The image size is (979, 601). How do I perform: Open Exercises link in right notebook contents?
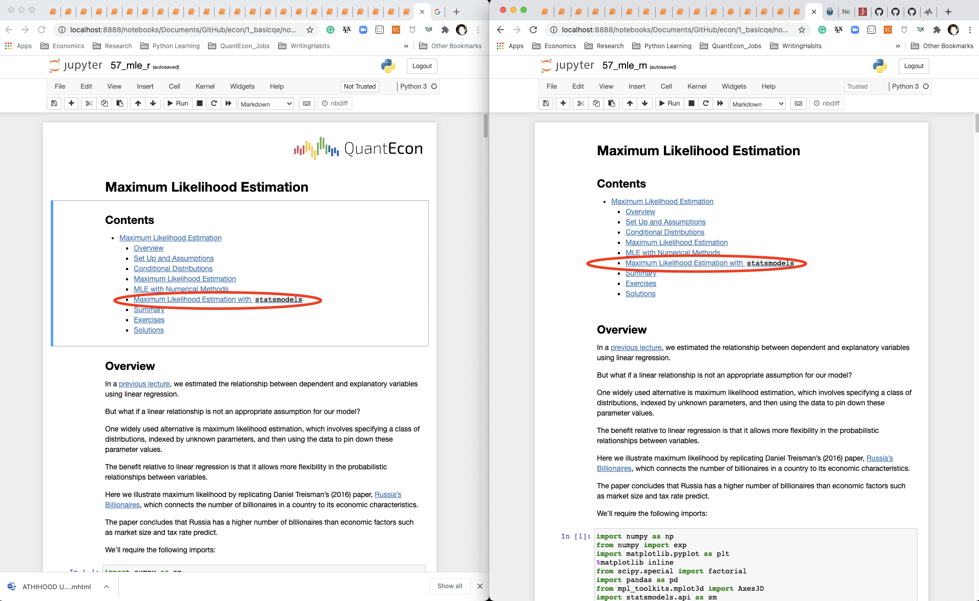(641, 283)
